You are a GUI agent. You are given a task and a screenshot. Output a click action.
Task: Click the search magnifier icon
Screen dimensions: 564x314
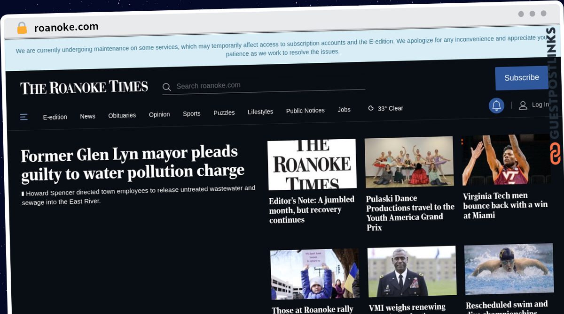(166, 87)
